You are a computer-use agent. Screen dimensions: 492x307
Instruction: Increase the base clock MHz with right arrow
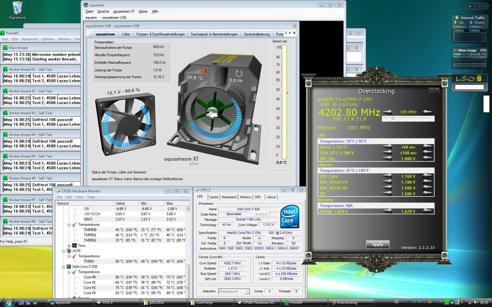coord(428,112)
